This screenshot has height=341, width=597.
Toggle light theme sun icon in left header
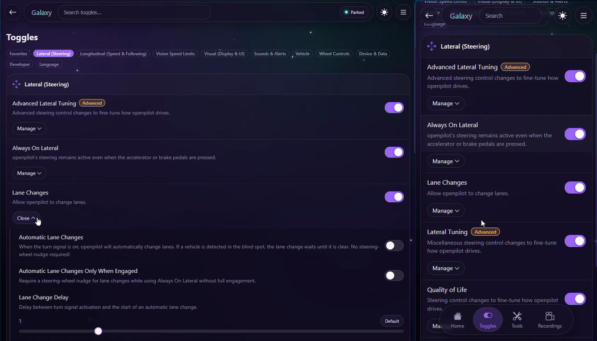click(384, 12)
